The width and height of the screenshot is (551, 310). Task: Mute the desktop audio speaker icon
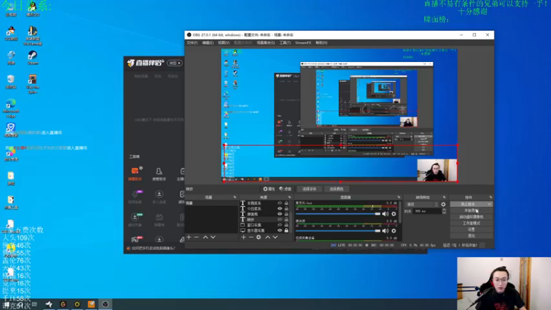[x=386, y=231]
